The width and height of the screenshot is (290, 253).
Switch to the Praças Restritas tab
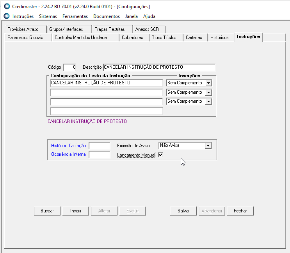112,29
